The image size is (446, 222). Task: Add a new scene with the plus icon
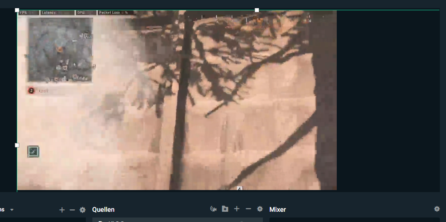tap(62, 210)
